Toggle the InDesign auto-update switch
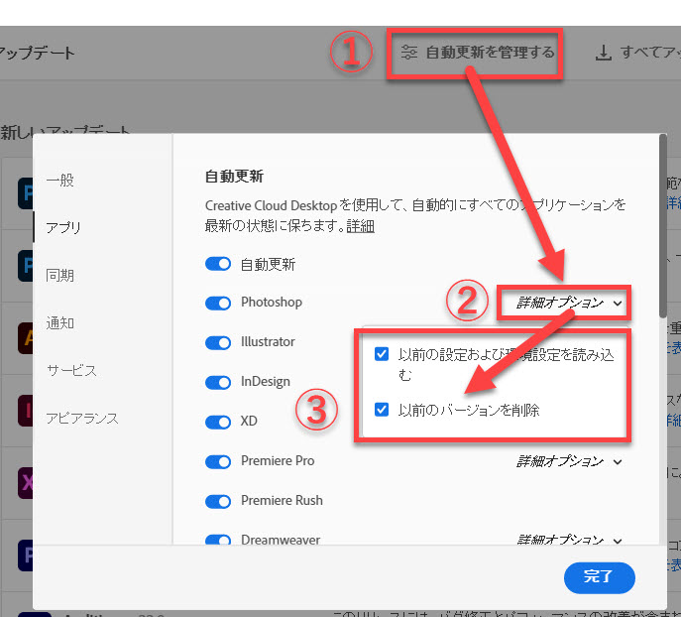 click(x=218, y=382)
